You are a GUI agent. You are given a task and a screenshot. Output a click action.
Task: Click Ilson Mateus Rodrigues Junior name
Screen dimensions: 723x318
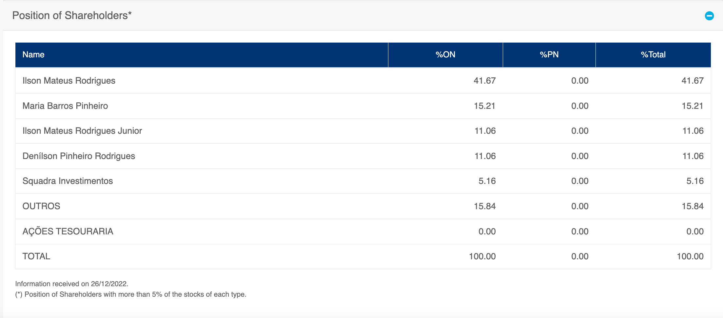(82, 131)
